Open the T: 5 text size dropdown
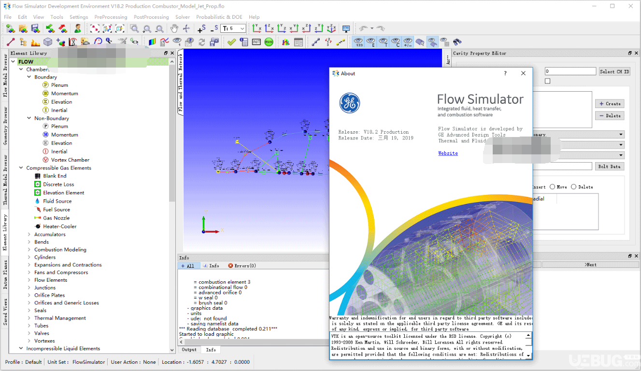This screenshot has height=371, width=641. click(234, 28)
